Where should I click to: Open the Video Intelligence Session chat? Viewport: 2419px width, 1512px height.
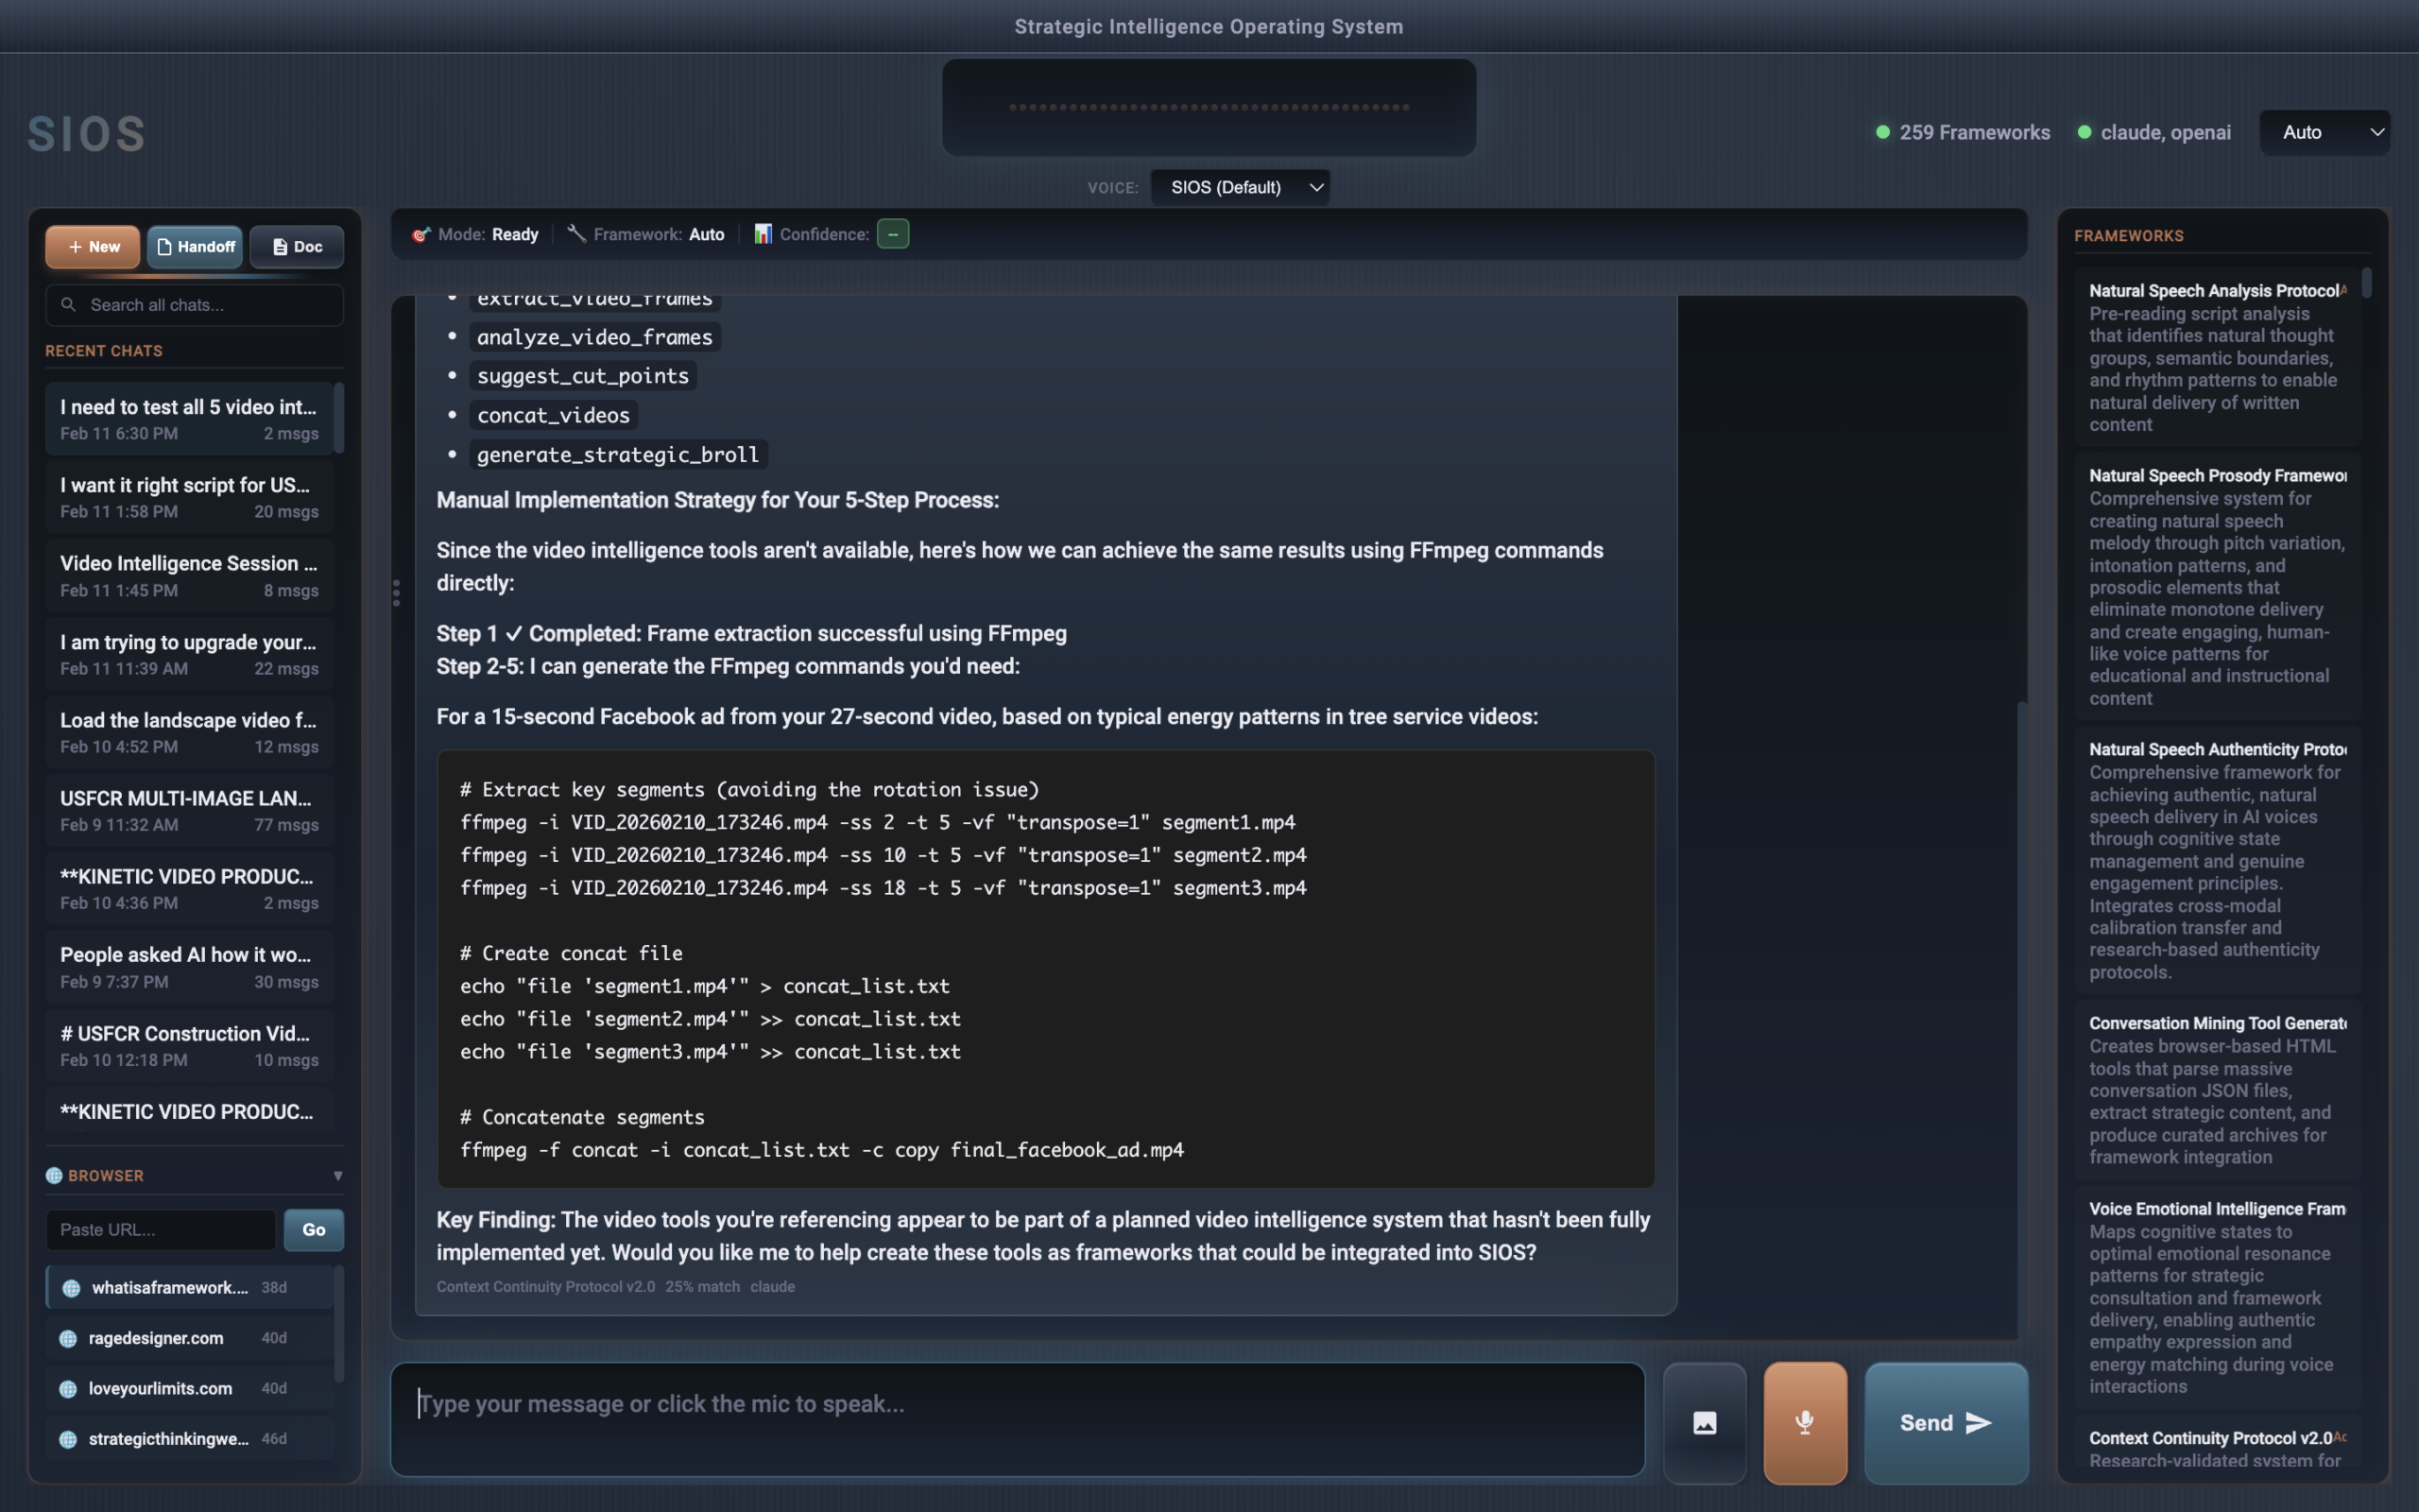pyautogui.click(x=189, y=575)
